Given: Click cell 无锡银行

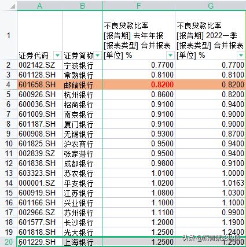Looking at the screenshot, I should tap(82, 134).
